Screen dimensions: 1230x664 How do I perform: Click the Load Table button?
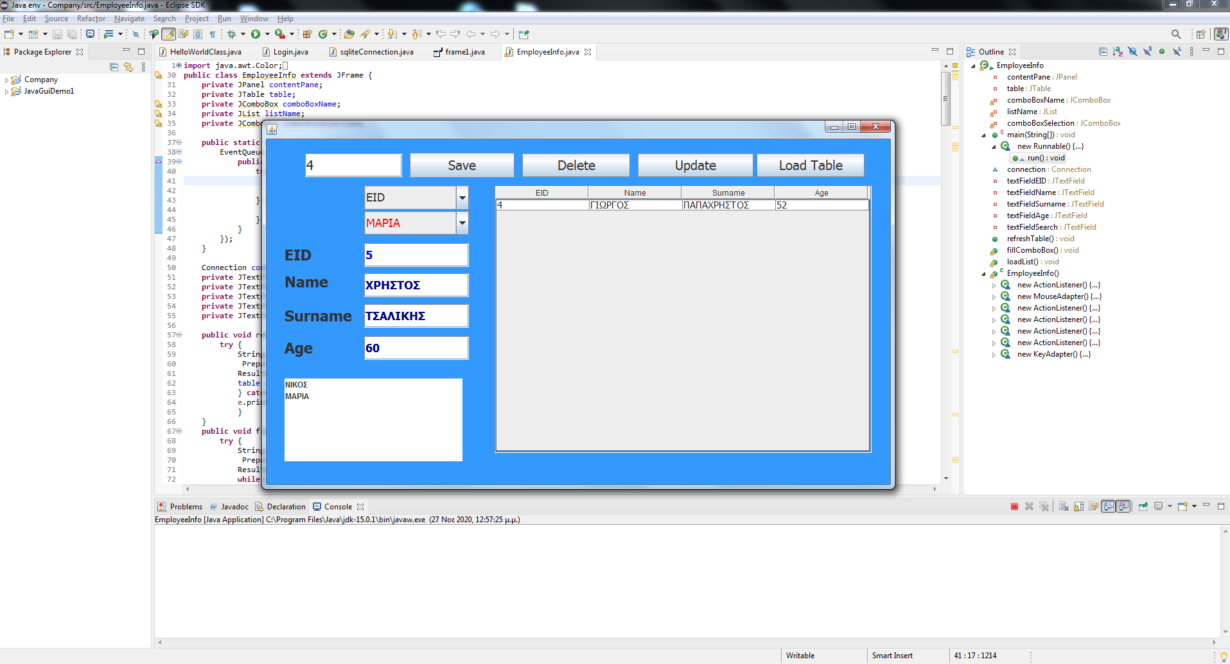811,166
